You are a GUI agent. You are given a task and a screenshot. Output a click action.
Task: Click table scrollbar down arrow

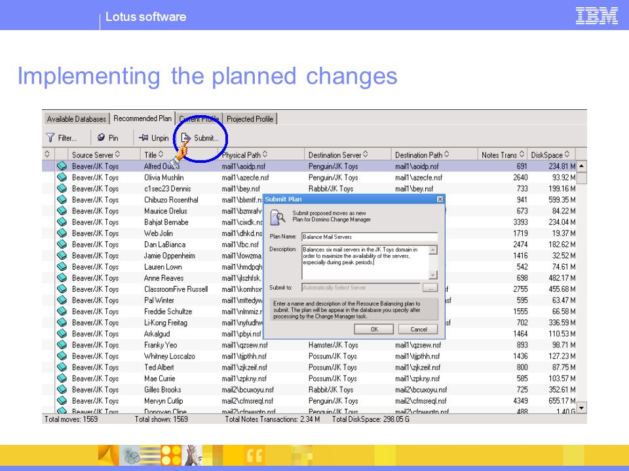tap(581, 408)
